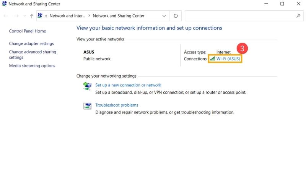
Task: Maximize the Network and Sharing Center window
Action: coord(282,4)
